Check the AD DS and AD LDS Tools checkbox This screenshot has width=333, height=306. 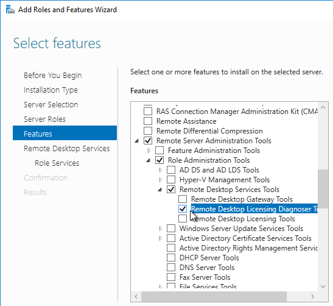tap(171, 170)
